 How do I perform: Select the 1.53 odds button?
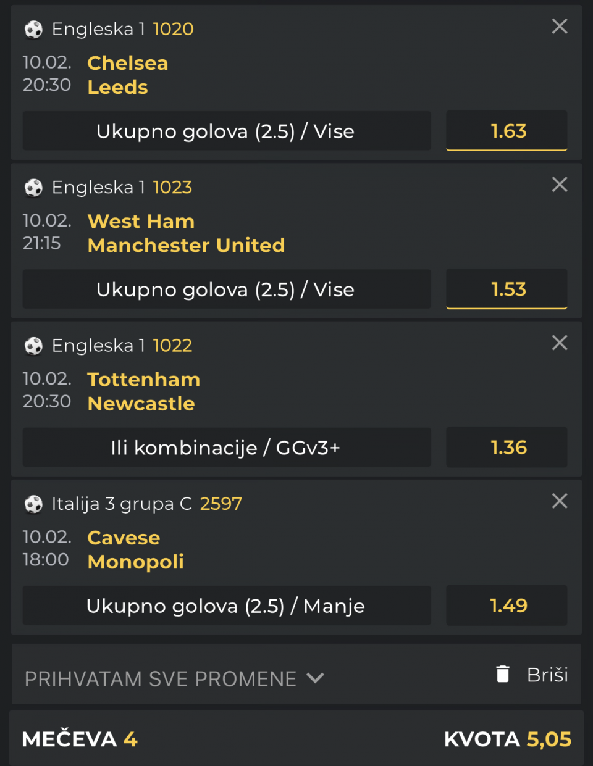(x=507, y=289)
